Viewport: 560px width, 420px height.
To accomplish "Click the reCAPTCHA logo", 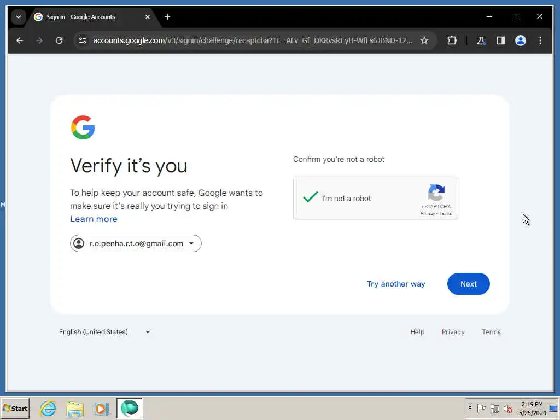I will pyautogui.click(x=436, y=193).
